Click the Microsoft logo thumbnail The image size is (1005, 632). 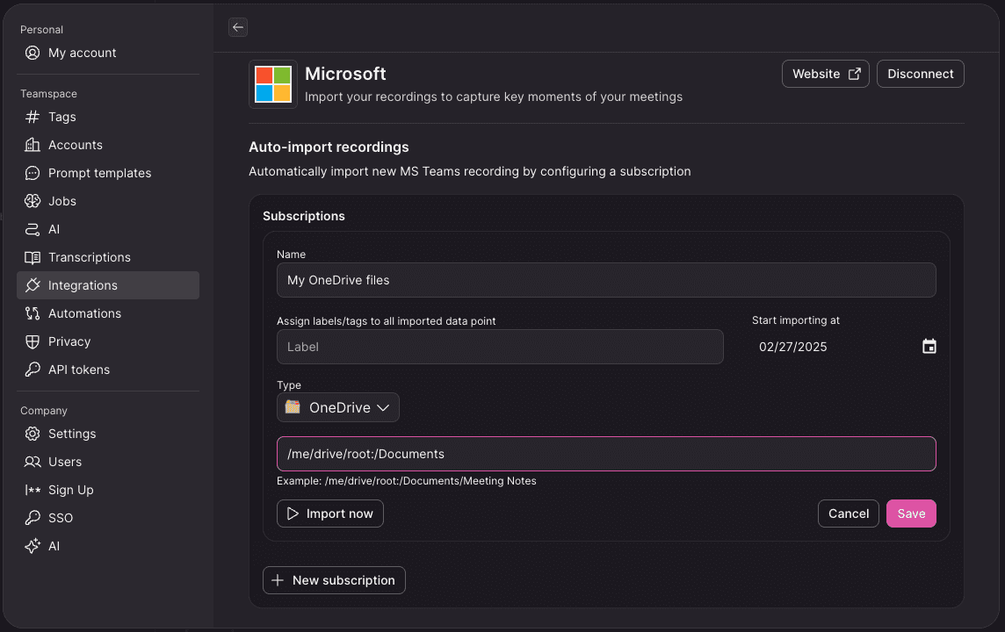tap(273, 84)
